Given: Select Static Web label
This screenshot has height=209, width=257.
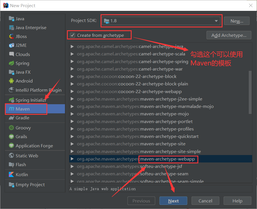Looking at the screenshot, I should [x=27, y=156].
